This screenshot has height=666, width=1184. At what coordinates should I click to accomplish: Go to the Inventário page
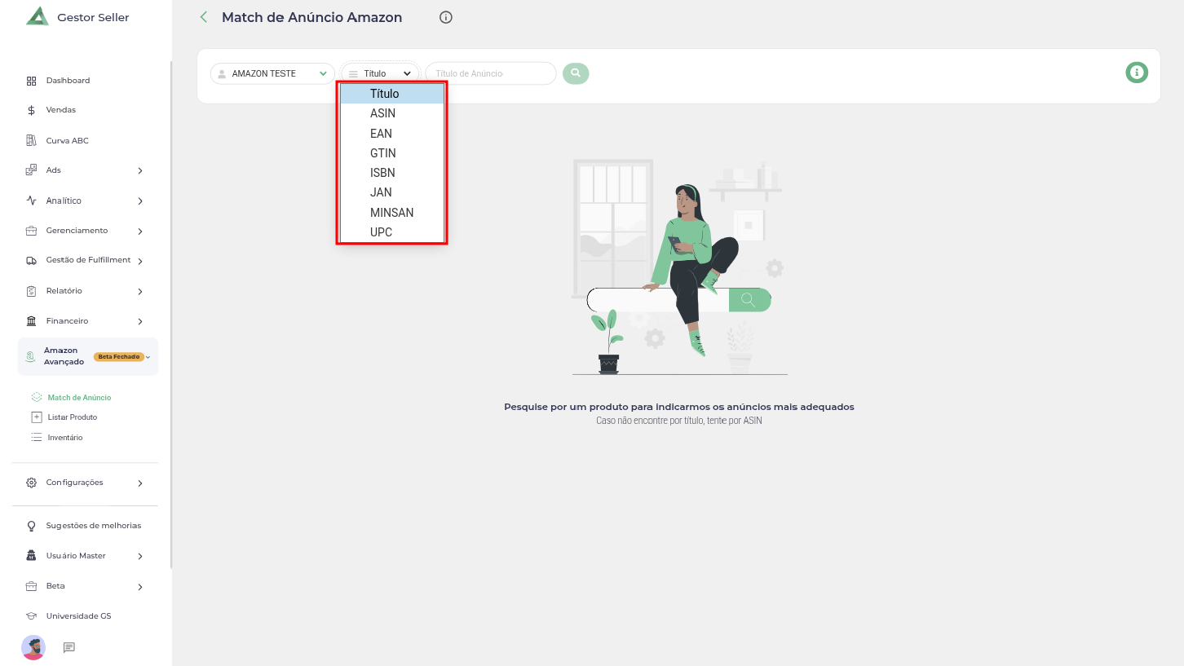(x=64, y=438)
